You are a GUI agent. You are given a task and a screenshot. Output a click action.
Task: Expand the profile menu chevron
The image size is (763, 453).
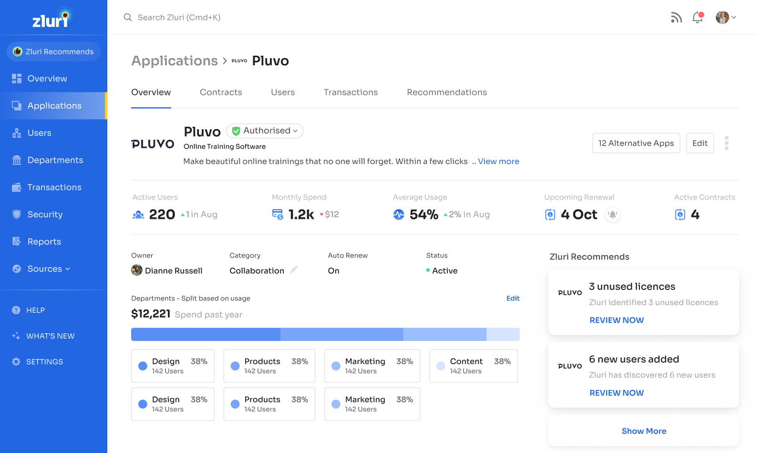tap(734, 18)
